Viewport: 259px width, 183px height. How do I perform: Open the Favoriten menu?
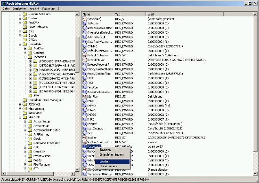pos(49,9)
